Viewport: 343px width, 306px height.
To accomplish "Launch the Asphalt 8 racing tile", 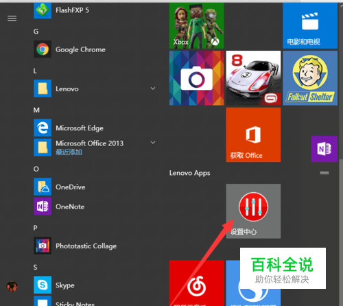I will pyautogui.click(x=253, y=78).
